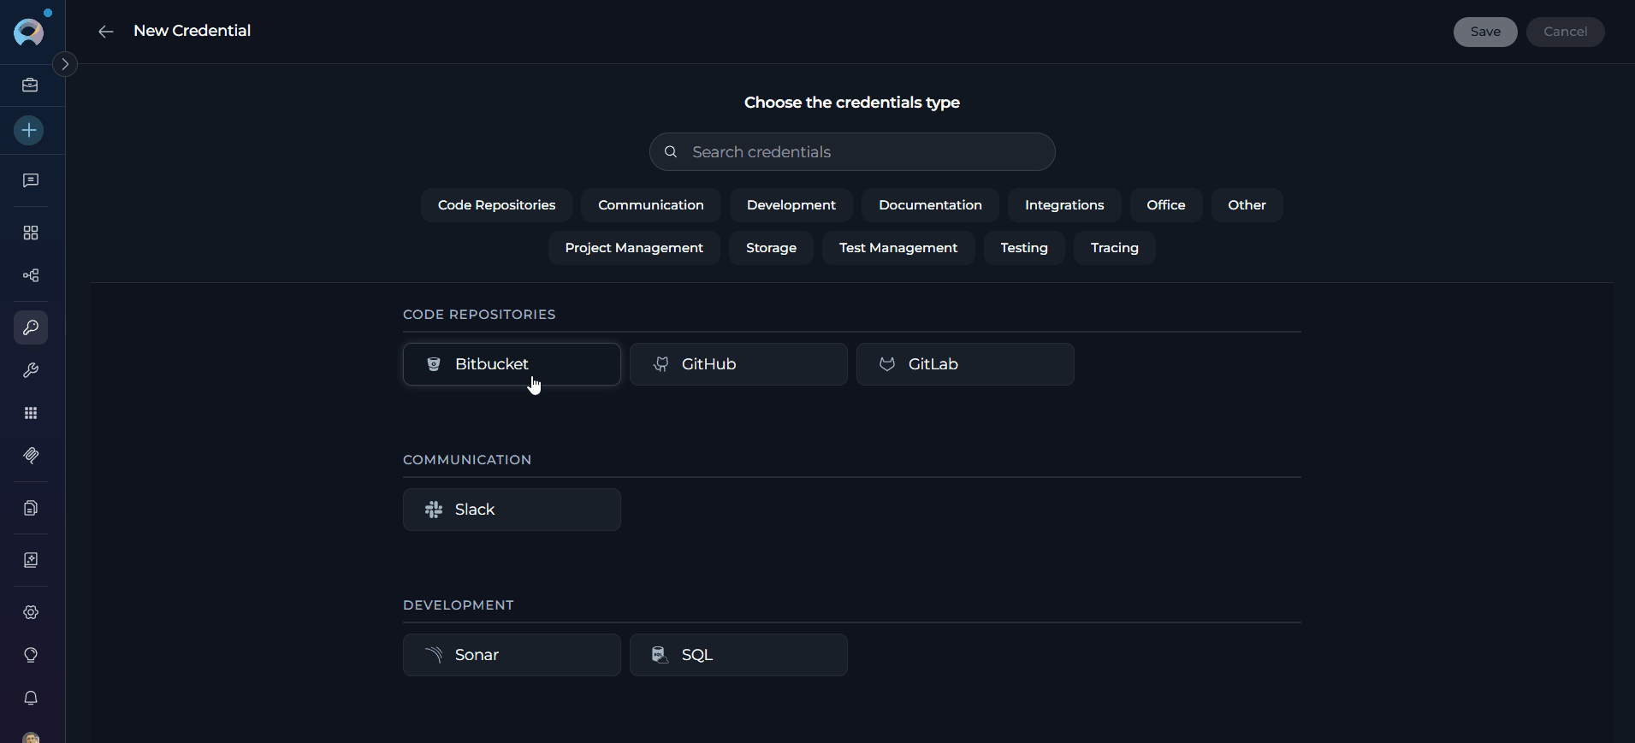Image resolution: width=1635 pixels, height=743 pixels.
Task: Filter by Documentation category
Action: point(930,205)
